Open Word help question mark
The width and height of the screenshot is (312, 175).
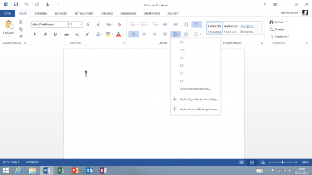tap(264, 4)
